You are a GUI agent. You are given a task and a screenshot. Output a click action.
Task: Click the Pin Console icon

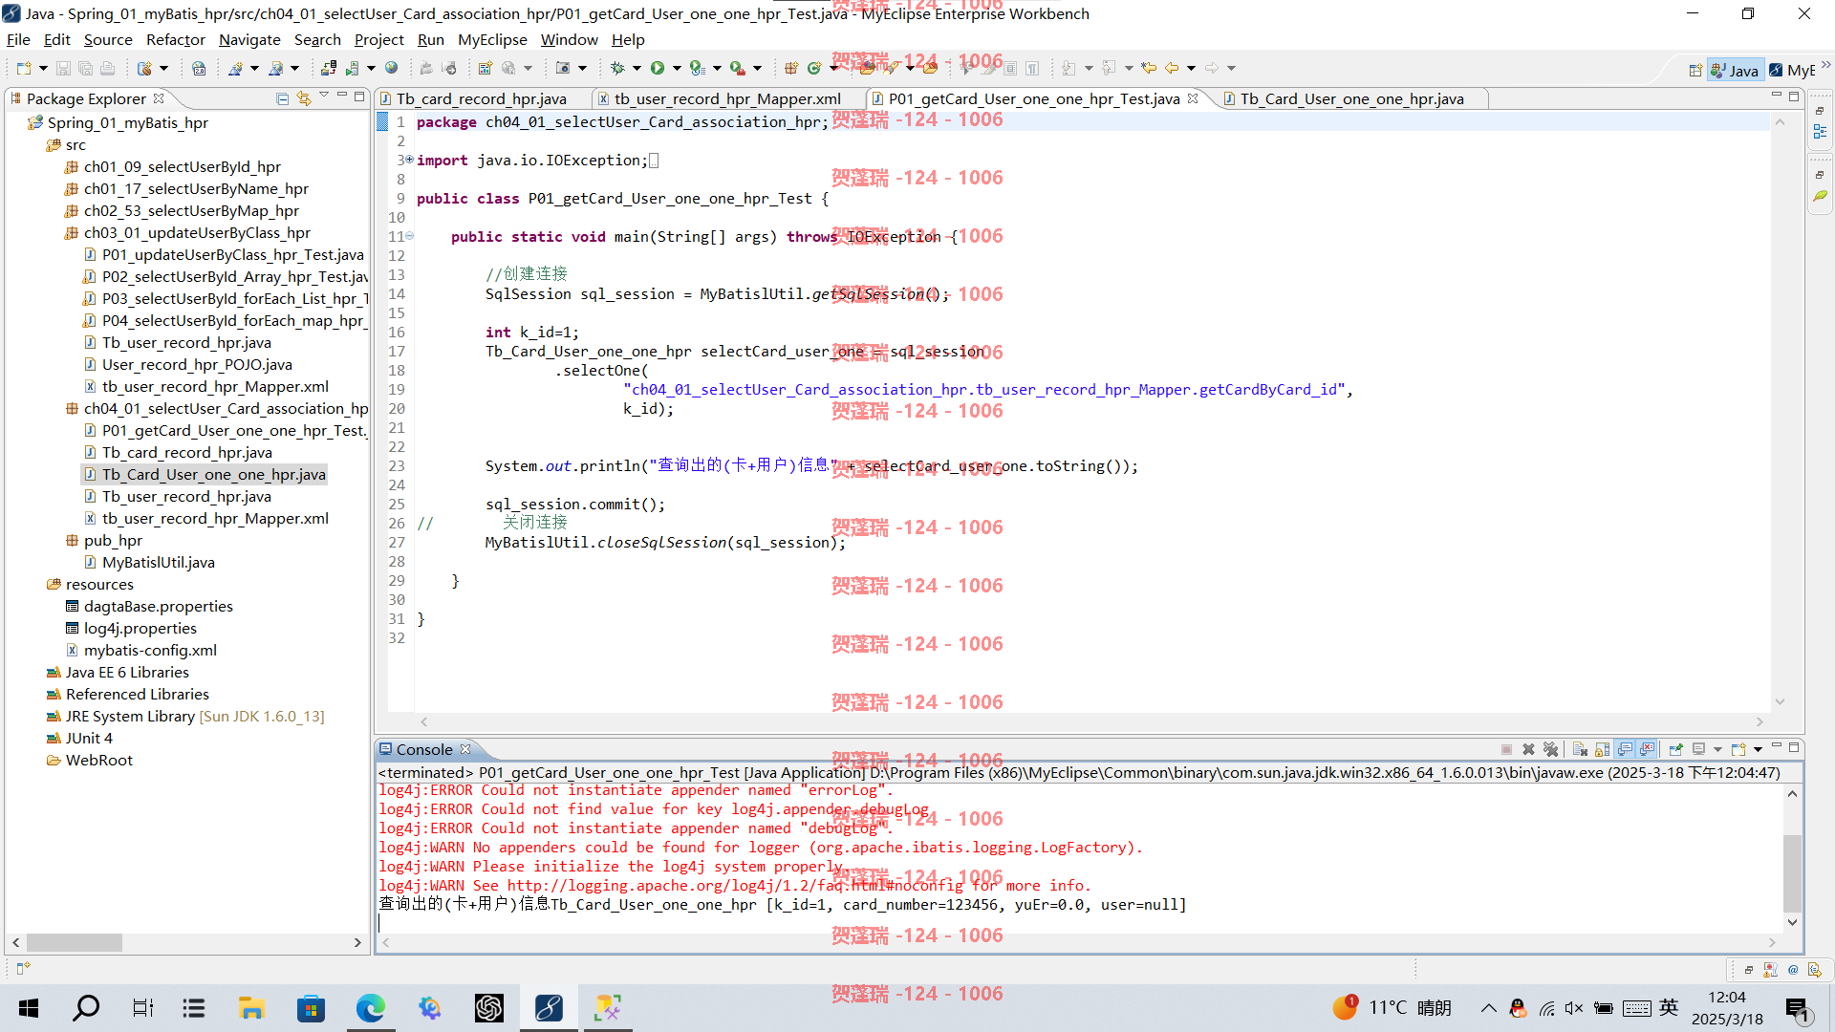(1675, 749)
